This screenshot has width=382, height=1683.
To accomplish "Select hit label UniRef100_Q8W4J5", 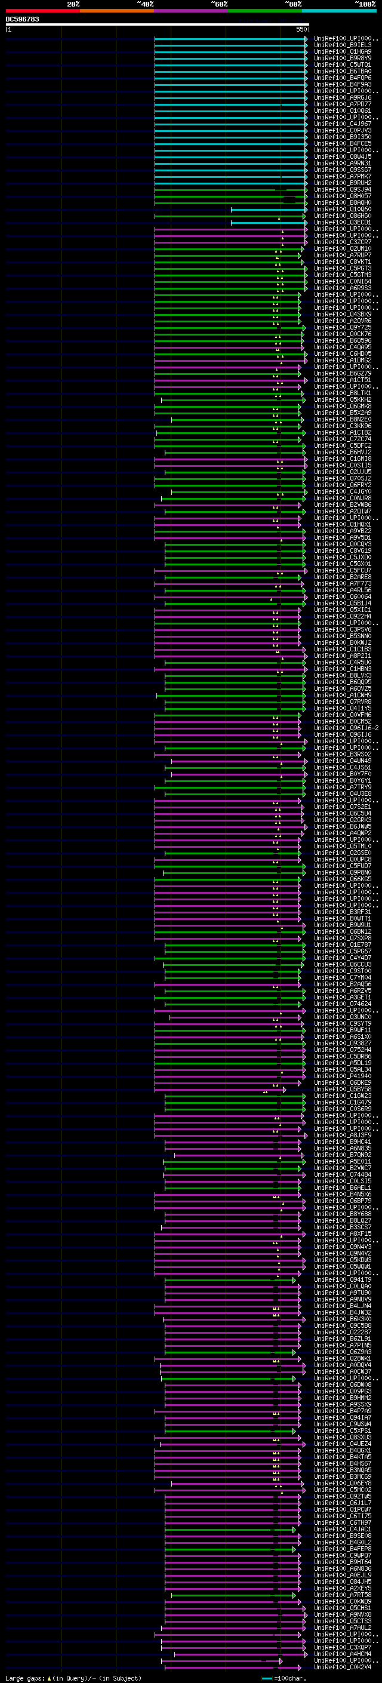I will [x=343, y=157].
